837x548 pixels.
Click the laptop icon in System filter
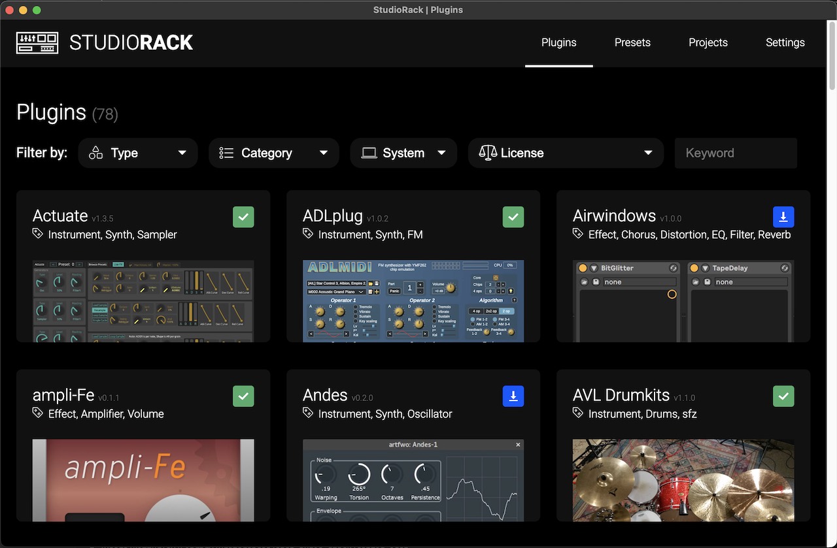pos(369,153)
